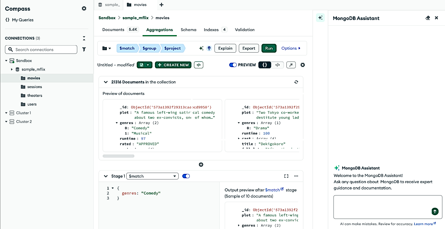This screenshot has height=229, width=445.
Task: Open the Stage 1 $match operator dropdown
Action: [152, 176]
